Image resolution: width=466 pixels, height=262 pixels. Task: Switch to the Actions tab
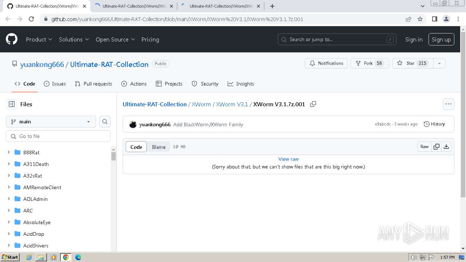134,84
